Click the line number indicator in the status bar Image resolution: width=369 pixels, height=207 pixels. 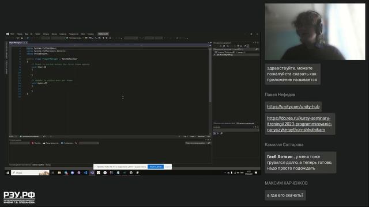coord(186,136)
